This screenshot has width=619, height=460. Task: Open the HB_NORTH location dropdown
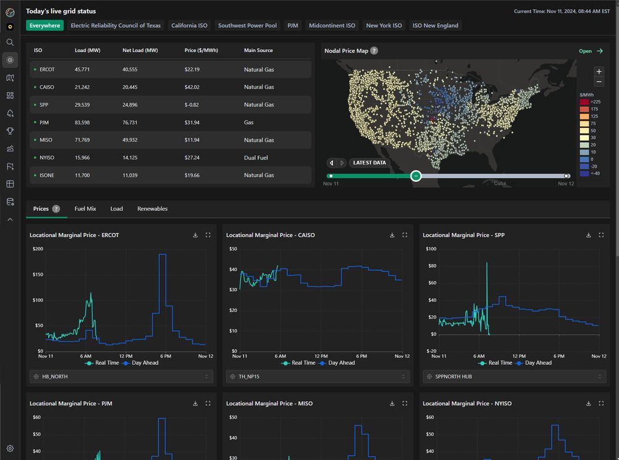[121, 377]
